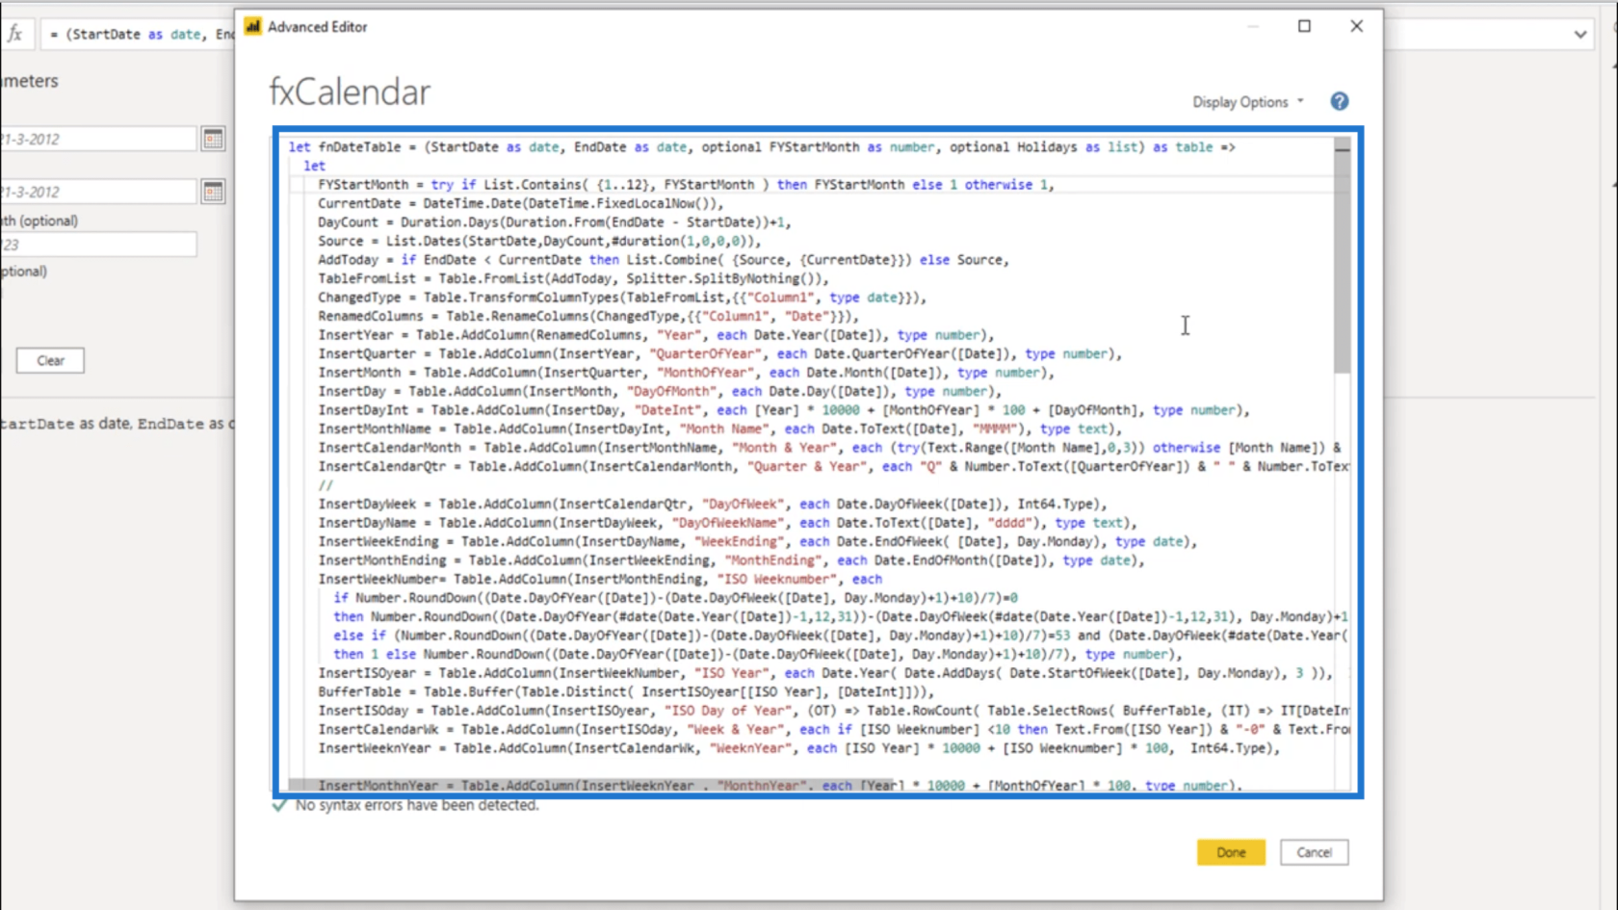Close the Advanced Editor dialog
The height and width of the screenshot is (910, 1618).
[x=1356, y=26]
